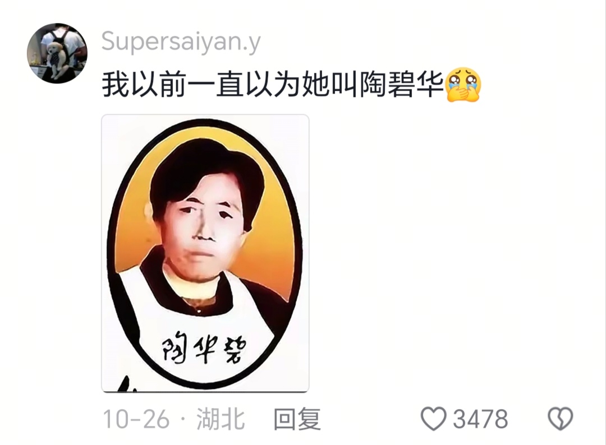The image size is (606, 445).
Task: Tap the 10-26 date stamp
Action: click(x=136, y=419)
